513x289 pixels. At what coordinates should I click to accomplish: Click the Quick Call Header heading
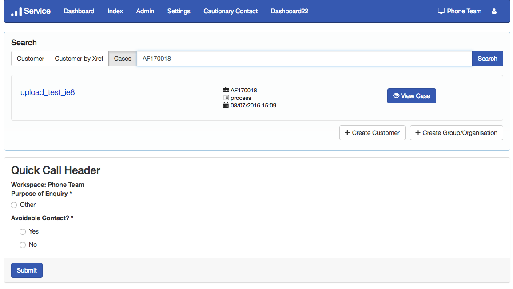pos(56,170)
